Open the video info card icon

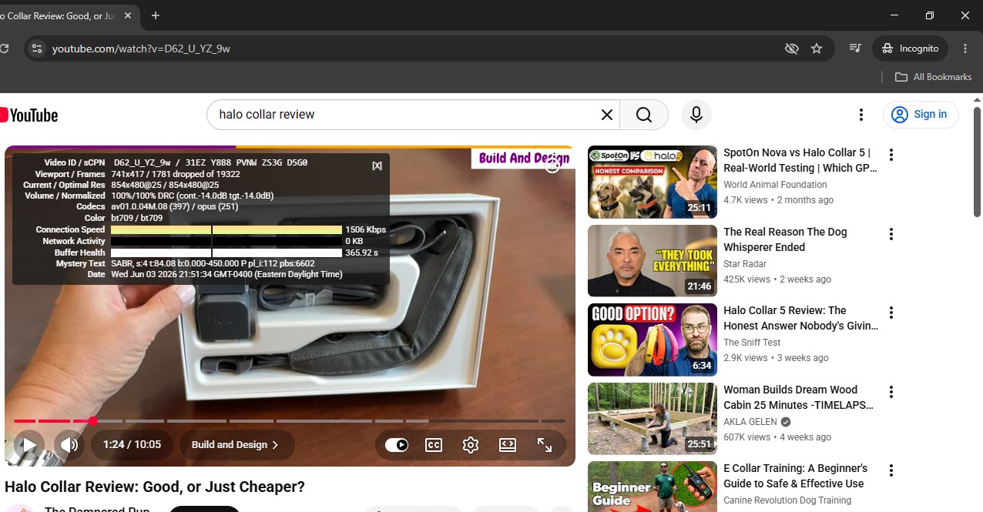pyautogui.click(x=552, y=164)
